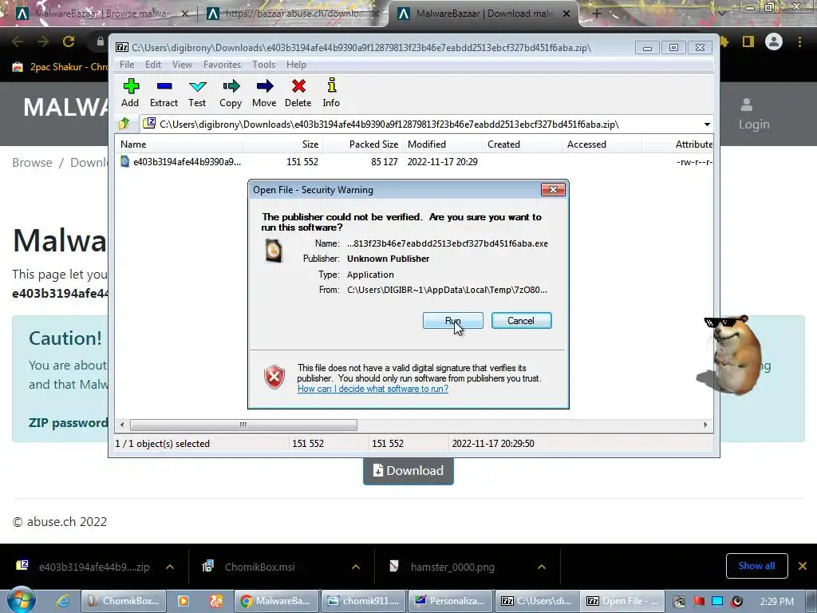Switch to ChomikBox taskbar window

click(x=124, y=601)
